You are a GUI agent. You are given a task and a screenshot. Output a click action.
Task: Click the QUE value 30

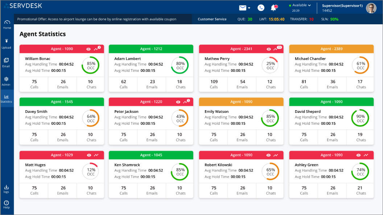point(250,19)
